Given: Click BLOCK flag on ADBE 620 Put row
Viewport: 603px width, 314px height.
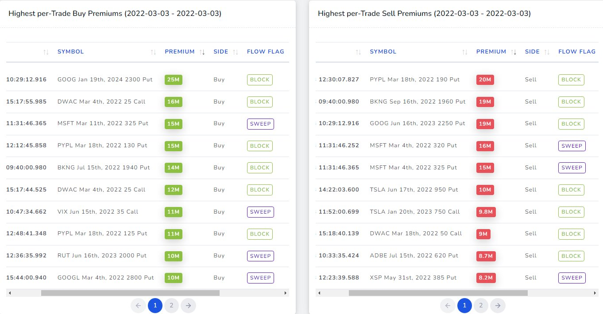Looking at the screenshot, I should coord(571,256).
